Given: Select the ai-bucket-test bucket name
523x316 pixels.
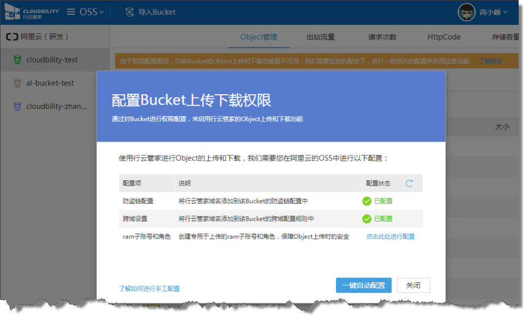Looking at the screenshot, I should (50, 83).
